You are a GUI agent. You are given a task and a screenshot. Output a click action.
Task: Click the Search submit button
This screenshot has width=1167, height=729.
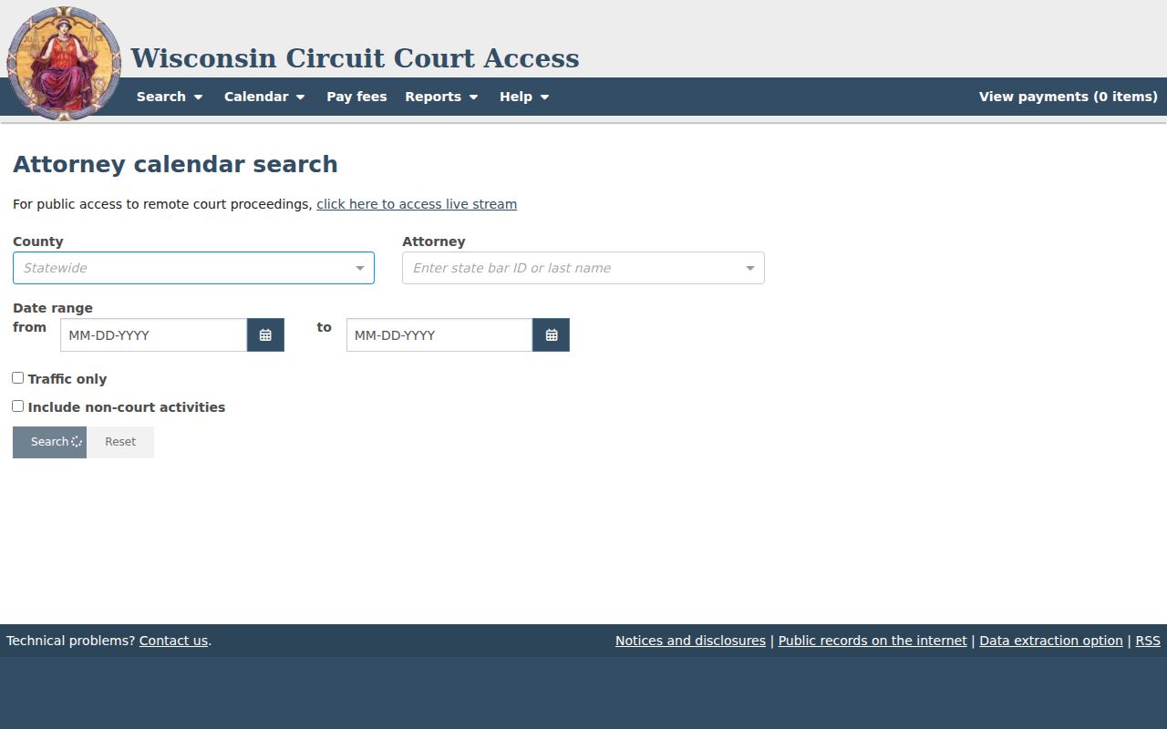49,442
